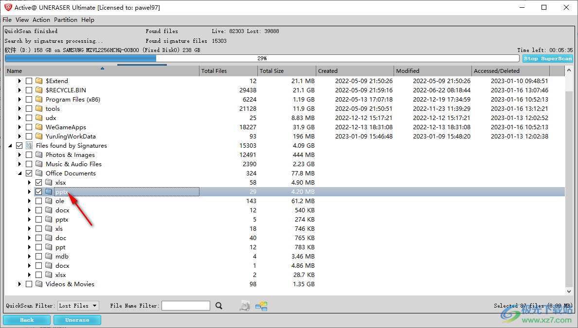The width and height of the screenshot is (578, 328).
Task: Click the Videos & Movies folder icon
Action: [39, 284]
